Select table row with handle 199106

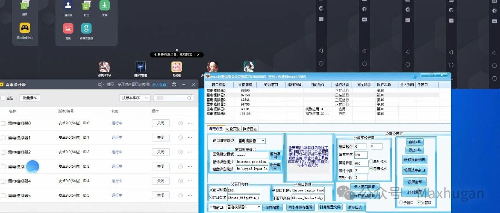pyautogui.click(x=323, y=114)
